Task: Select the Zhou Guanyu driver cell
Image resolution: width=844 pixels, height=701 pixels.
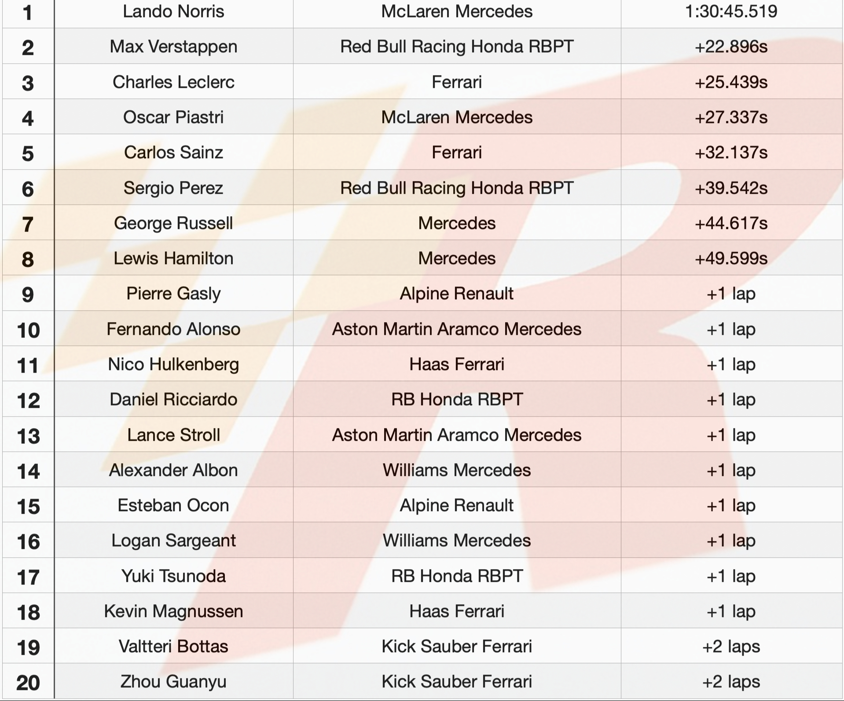Action: (x=173, y=682)
